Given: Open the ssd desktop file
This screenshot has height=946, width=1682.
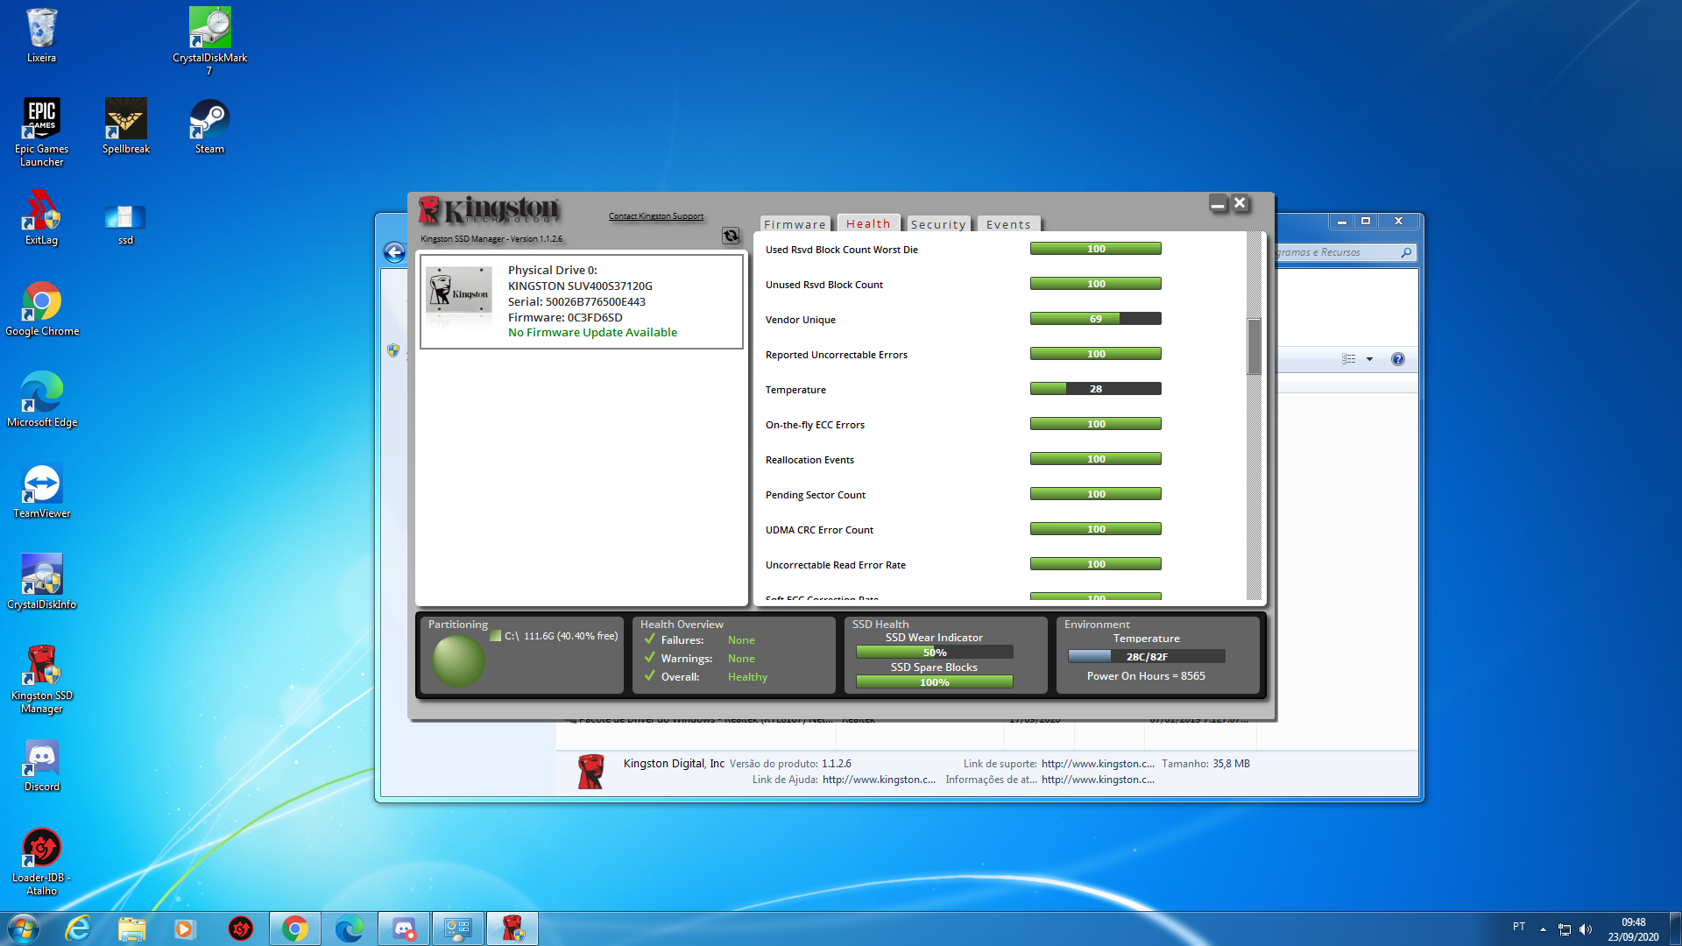Looking at the screenshot, I should [125, 222].
